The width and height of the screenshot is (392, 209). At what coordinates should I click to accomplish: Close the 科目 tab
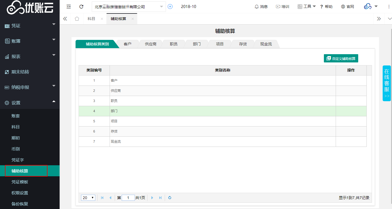pos(102,19)
